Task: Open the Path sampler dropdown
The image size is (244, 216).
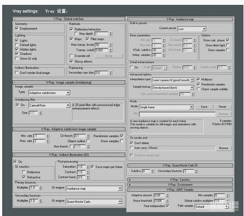Action: pos(212,207)
